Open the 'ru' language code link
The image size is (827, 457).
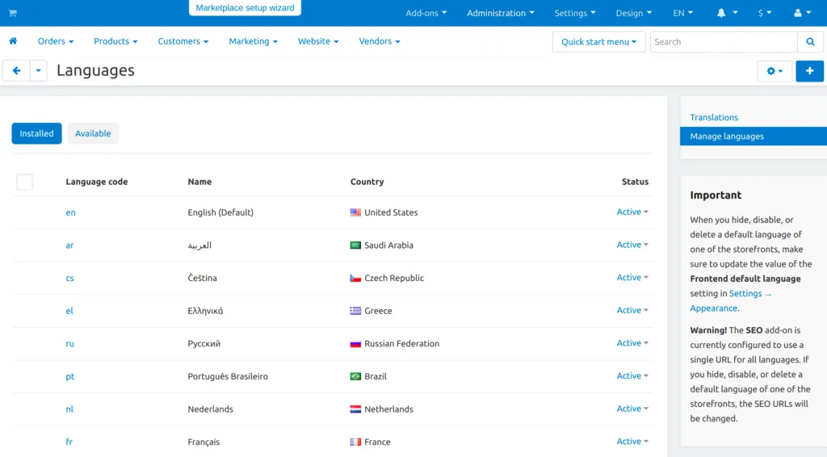click(69, 344)
